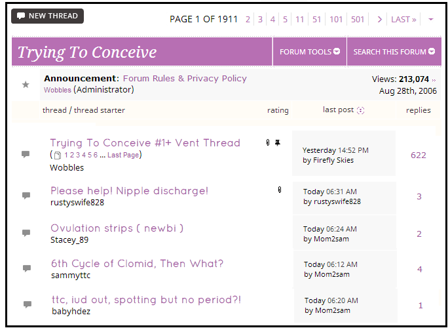448x328 pixels.
Task: View 2 replies of Ovulation strips thread
Action: [x=419, y=234]
